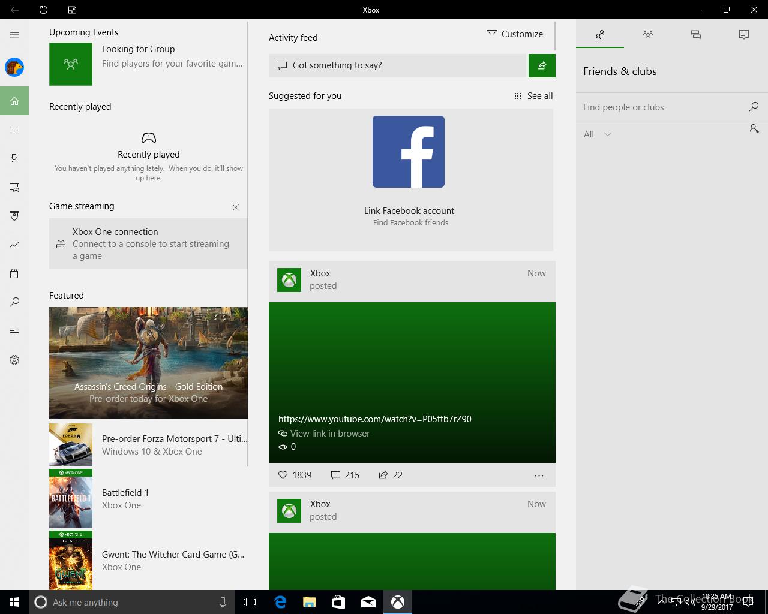Share the post showing 22 shares
This screenshot has height=614, width=768.
391,475
